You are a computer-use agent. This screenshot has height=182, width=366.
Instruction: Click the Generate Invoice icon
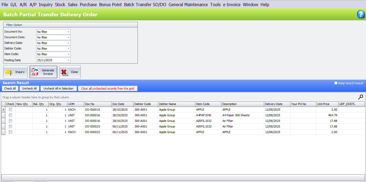35,72
